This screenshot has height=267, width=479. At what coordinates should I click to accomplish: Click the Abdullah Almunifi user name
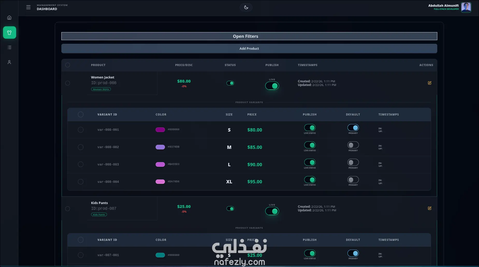point(443,5)
